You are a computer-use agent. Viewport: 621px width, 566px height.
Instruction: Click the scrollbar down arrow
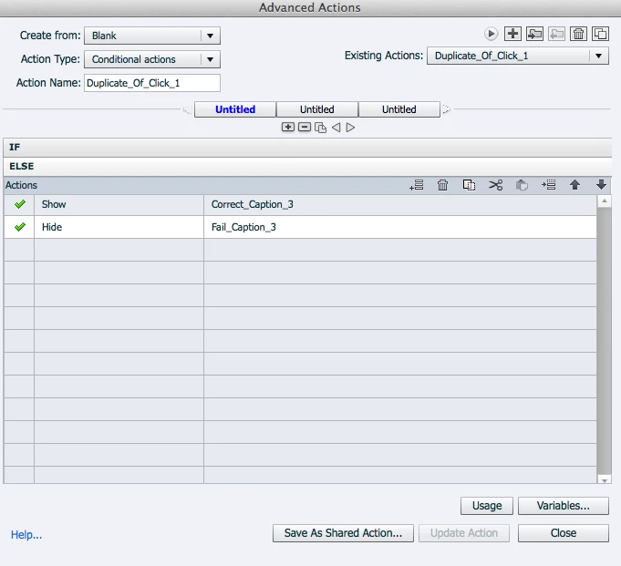click(x=604, y=479)
